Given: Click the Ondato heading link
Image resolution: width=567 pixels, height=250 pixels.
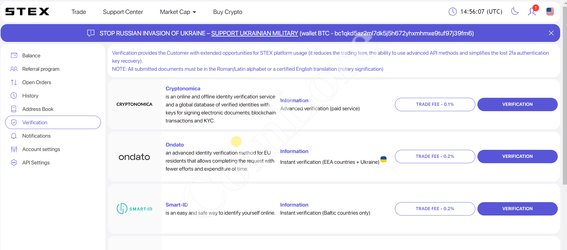Looking at the screenshot, I should pos(175,145).
